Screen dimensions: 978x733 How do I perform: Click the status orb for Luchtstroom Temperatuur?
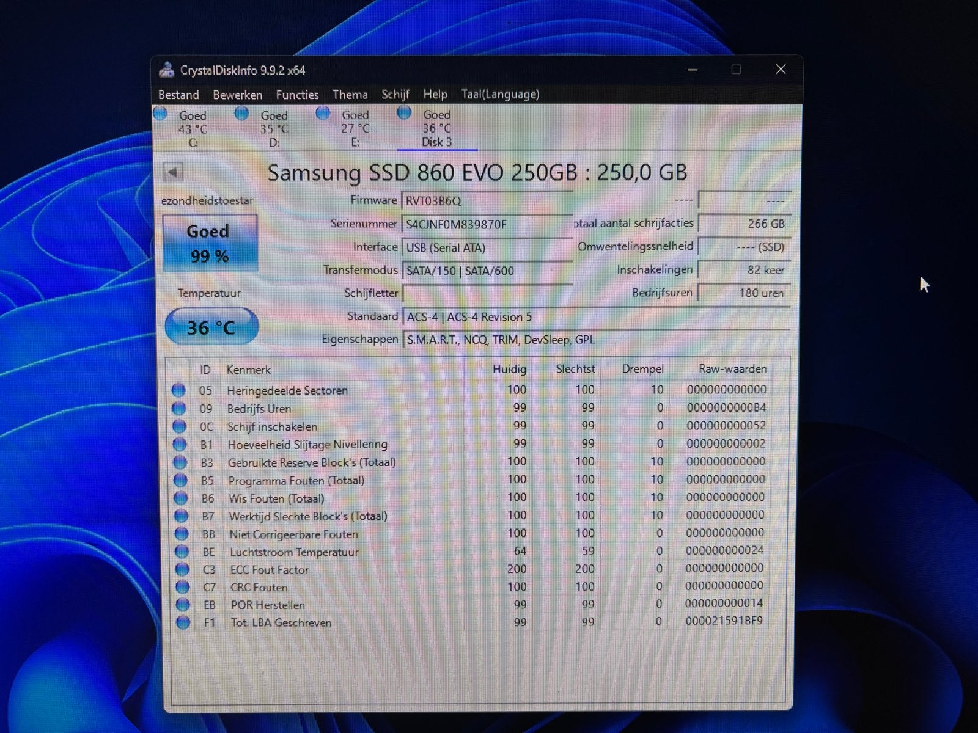pos(182,552)
